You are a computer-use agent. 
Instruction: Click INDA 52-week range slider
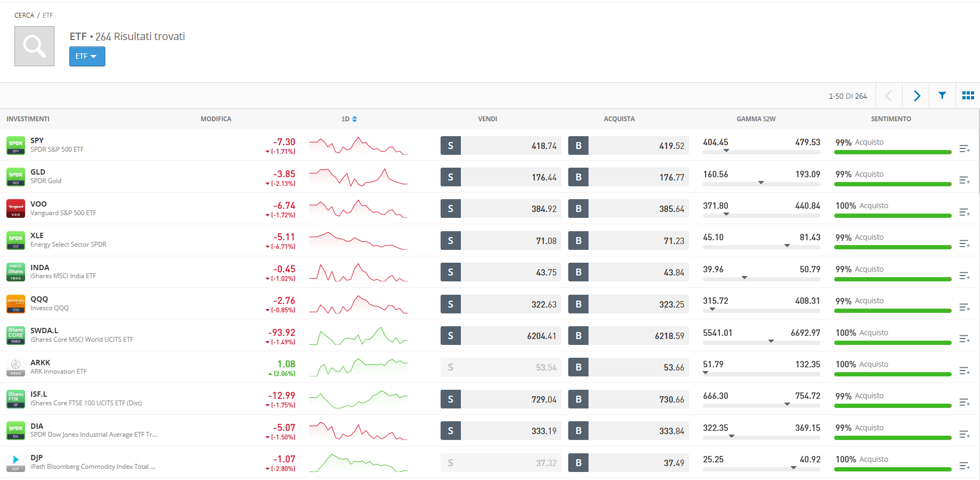761,278
